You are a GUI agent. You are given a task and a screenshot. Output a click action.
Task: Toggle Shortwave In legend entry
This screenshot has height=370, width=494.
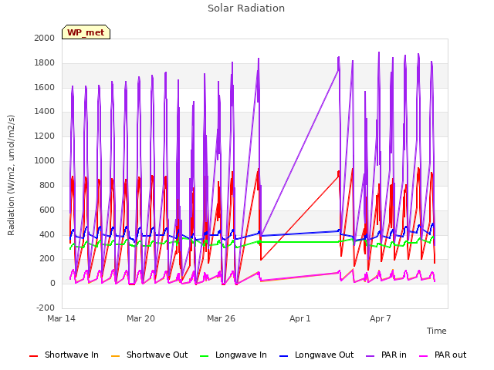pos(63,355)
